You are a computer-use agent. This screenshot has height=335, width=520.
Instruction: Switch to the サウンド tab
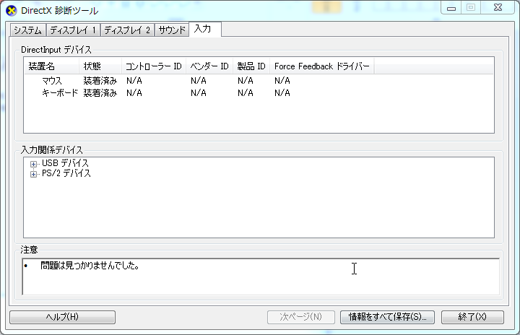[172, 30]
